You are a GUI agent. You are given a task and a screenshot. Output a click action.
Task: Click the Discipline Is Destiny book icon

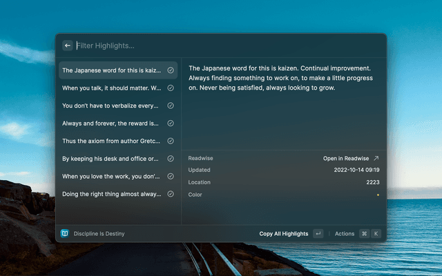tap(65, 234)
